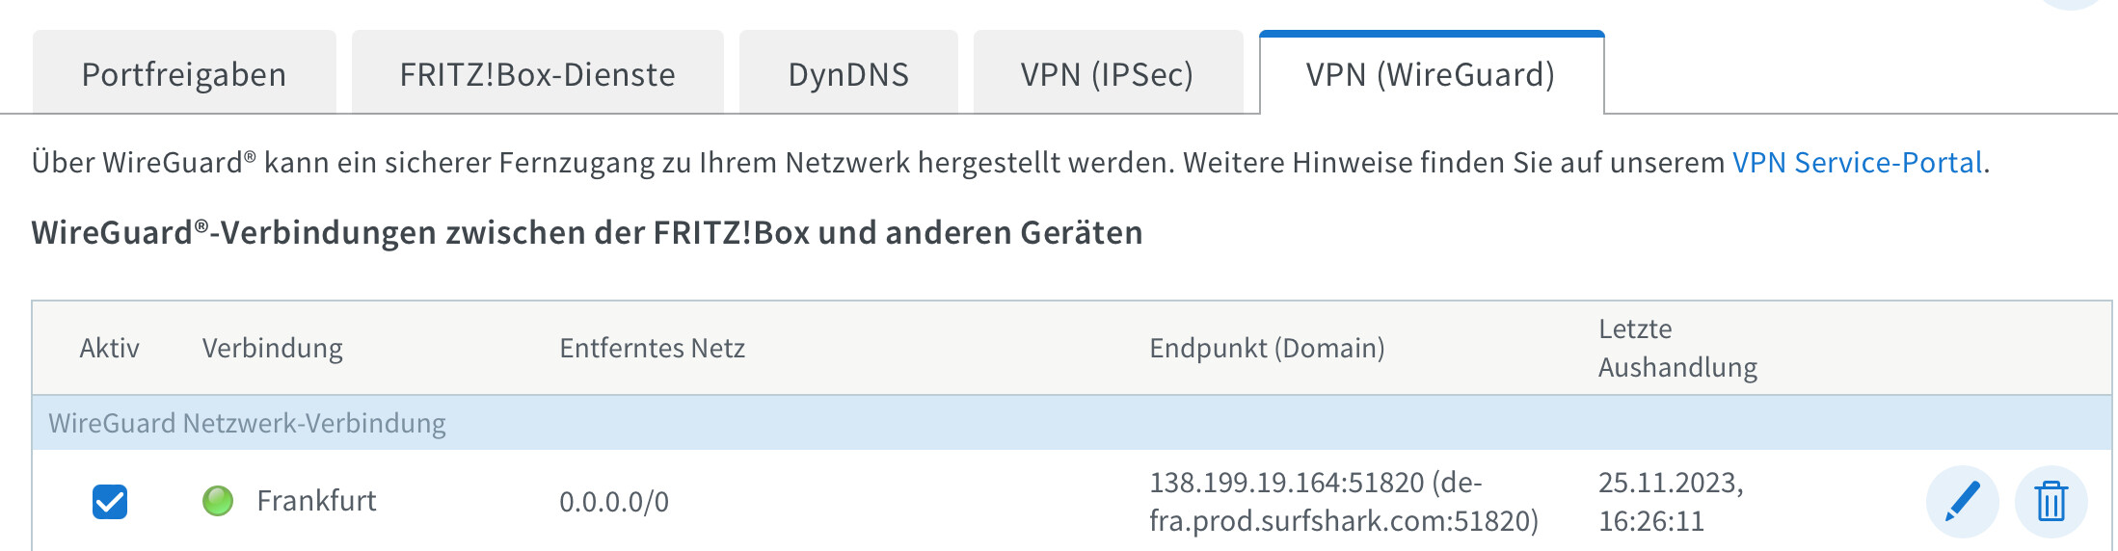Screen dimensions: 2118x551
Task: Select the WireGuard Netzwerk-Verbindung group row
Action: [x=1072, y=423]
